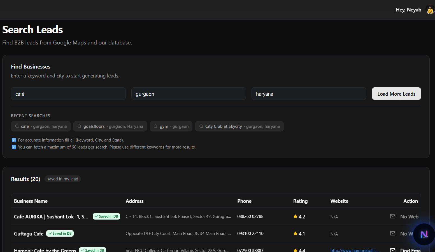Image resolution: width=435 pixels, height=252 pixels.
Task: Click search icon in City Club chip
Action: [x=201, y=126]
